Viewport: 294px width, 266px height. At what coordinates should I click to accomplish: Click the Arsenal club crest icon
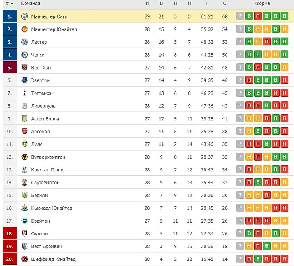pyautogui.click(x=24, y=132)
